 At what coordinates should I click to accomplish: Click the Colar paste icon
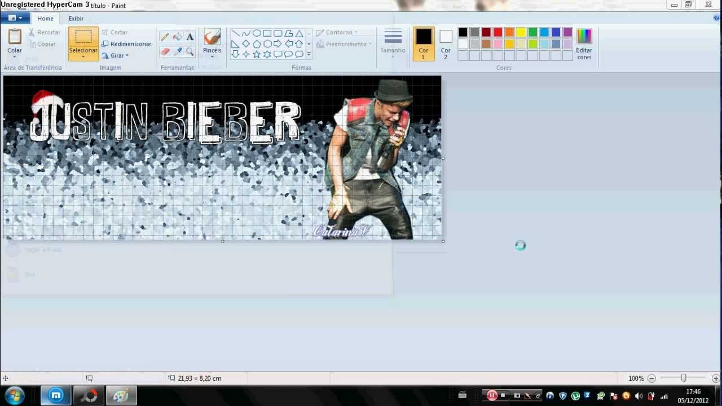[x=15, y=37]
